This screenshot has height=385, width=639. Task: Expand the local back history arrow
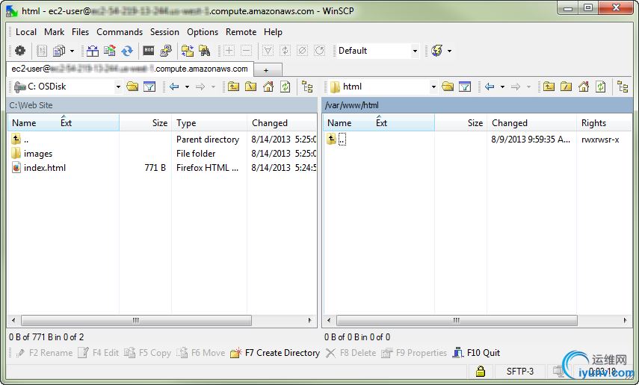point(187,87)
